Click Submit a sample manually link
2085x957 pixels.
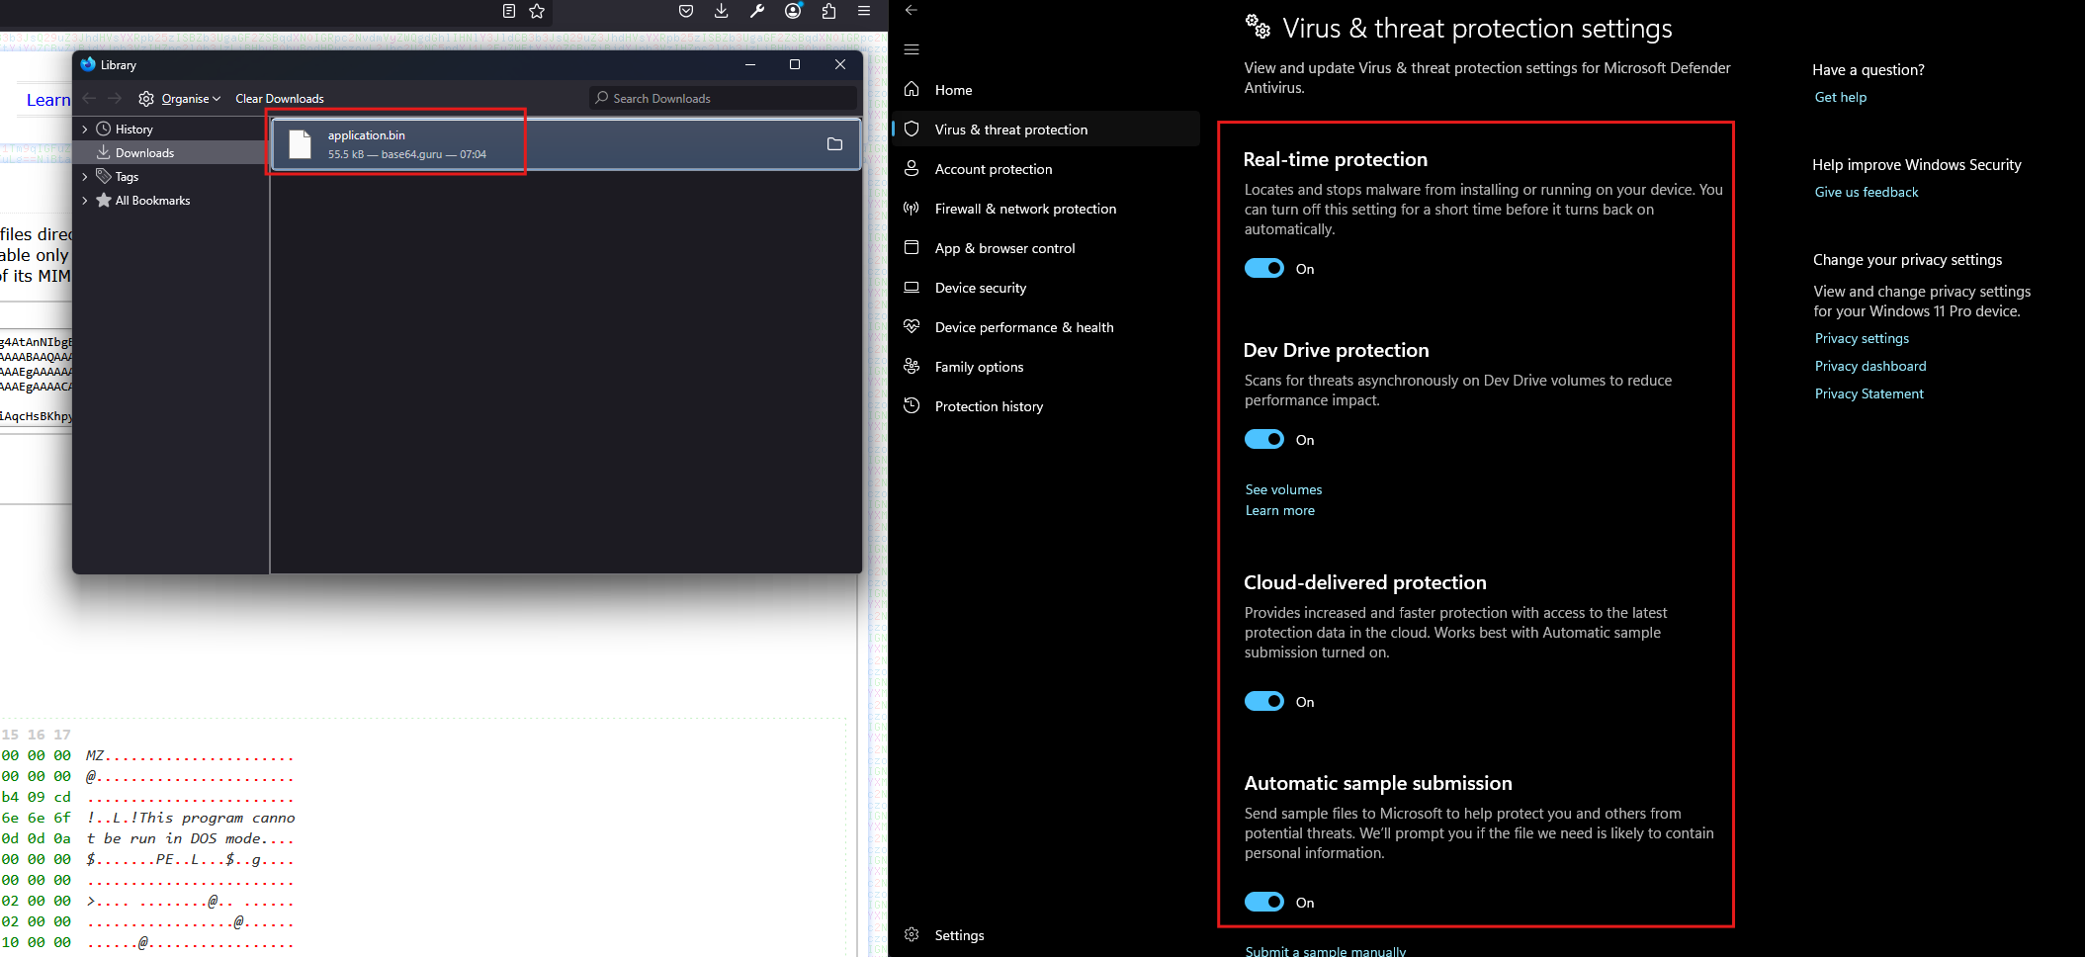tap(1326, 950)
